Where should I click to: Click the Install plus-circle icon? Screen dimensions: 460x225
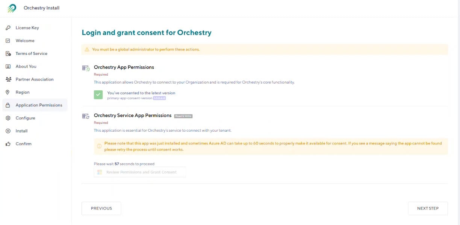pos(8,131)
